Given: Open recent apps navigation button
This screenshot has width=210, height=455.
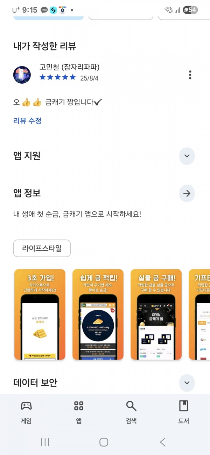Looking at the screenshot, I should point(45,442).
